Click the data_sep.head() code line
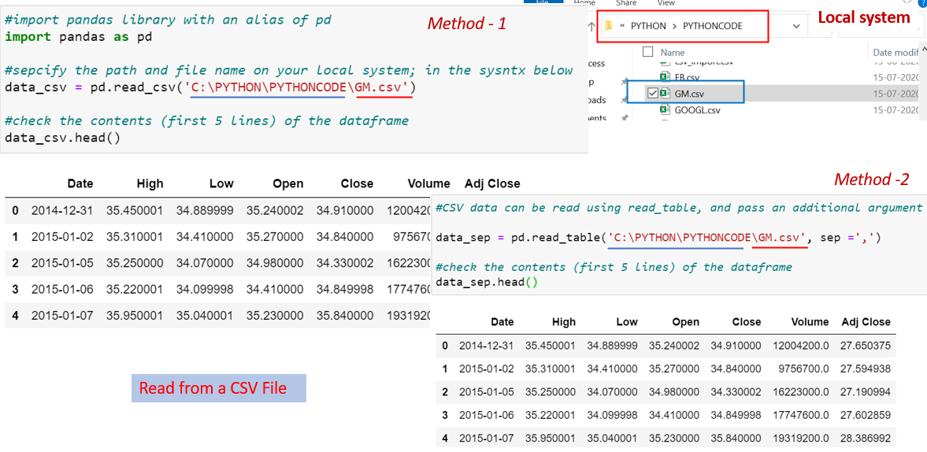The image size is (927, 452). 486,282
